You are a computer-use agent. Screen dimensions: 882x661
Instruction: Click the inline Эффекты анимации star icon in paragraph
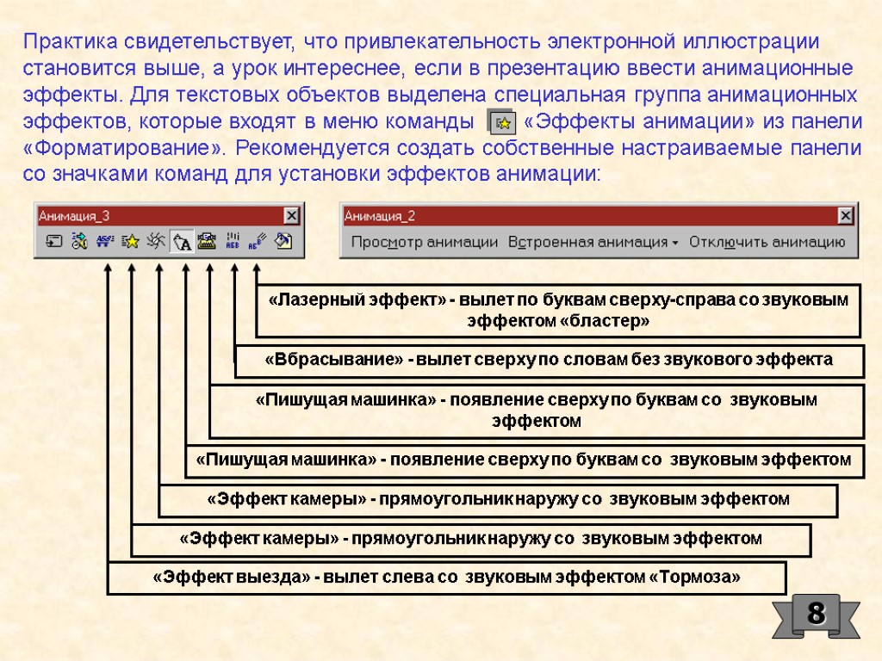501,121
